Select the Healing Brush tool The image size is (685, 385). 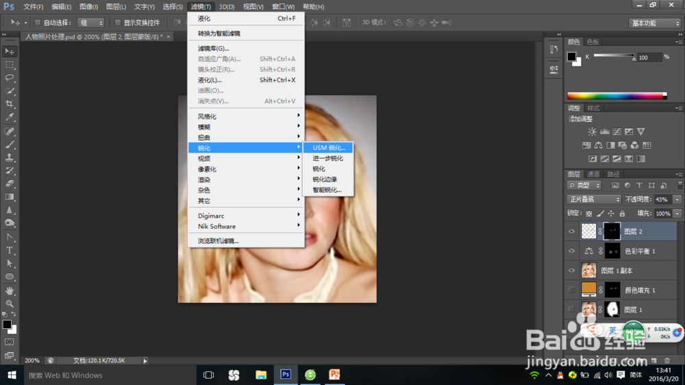10,131
